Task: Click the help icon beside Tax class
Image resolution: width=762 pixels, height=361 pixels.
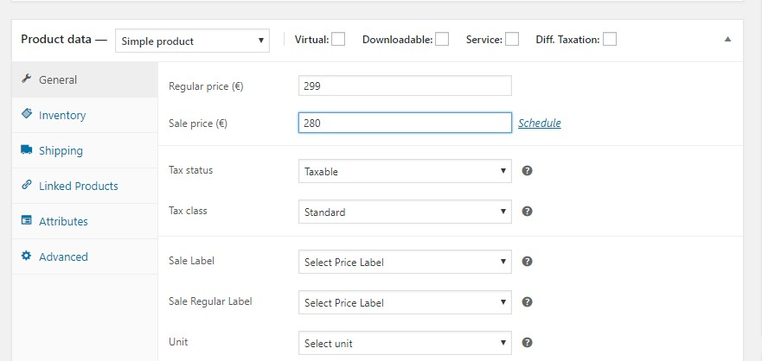Action: pos(528,212)
